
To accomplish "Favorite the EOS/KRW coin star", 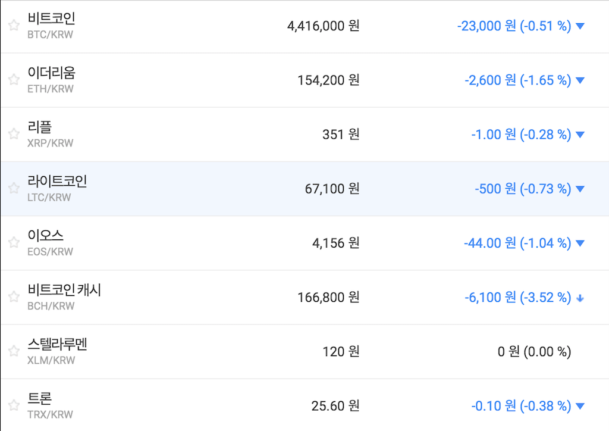I will click(14, 242).
